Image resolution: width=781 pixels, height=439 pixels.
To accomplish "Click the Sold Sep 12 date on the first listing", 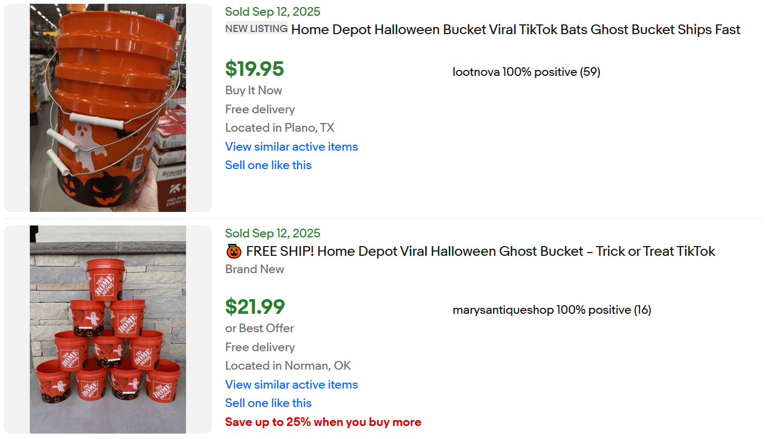I will [272, 11].
